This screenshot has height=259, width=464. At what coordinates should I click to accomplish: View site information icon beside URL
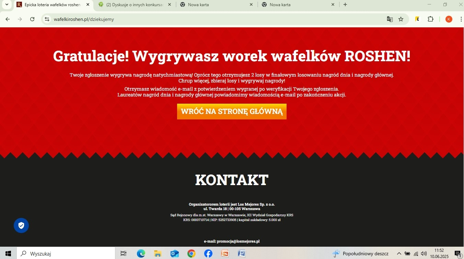[47, 19]
